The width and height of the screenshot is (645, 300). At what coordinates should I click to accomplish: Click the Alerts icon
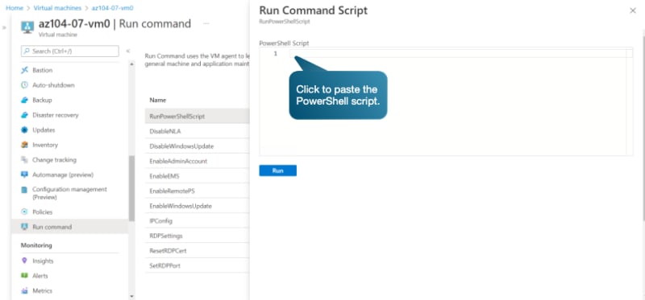point(24,276)
